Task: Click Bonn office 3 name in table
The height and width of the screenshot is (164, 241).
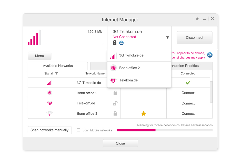Action: [x=87, y=113]
